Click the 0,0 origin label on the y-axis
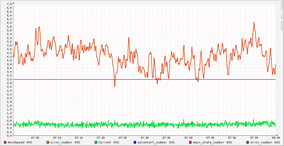The width and height of the screenshot is (284, 146). 9,135
